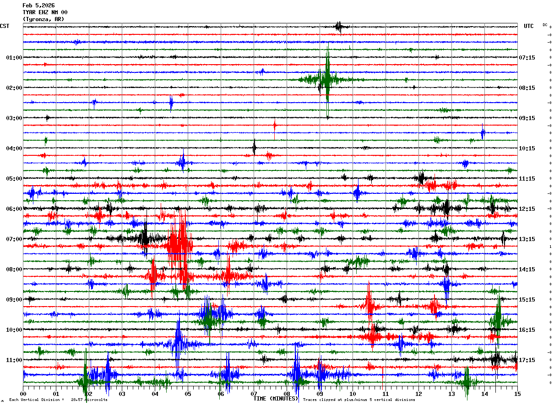Click the 14:15 UTC time label
Screen dimensions: 554x406
(x=527, y=269)
